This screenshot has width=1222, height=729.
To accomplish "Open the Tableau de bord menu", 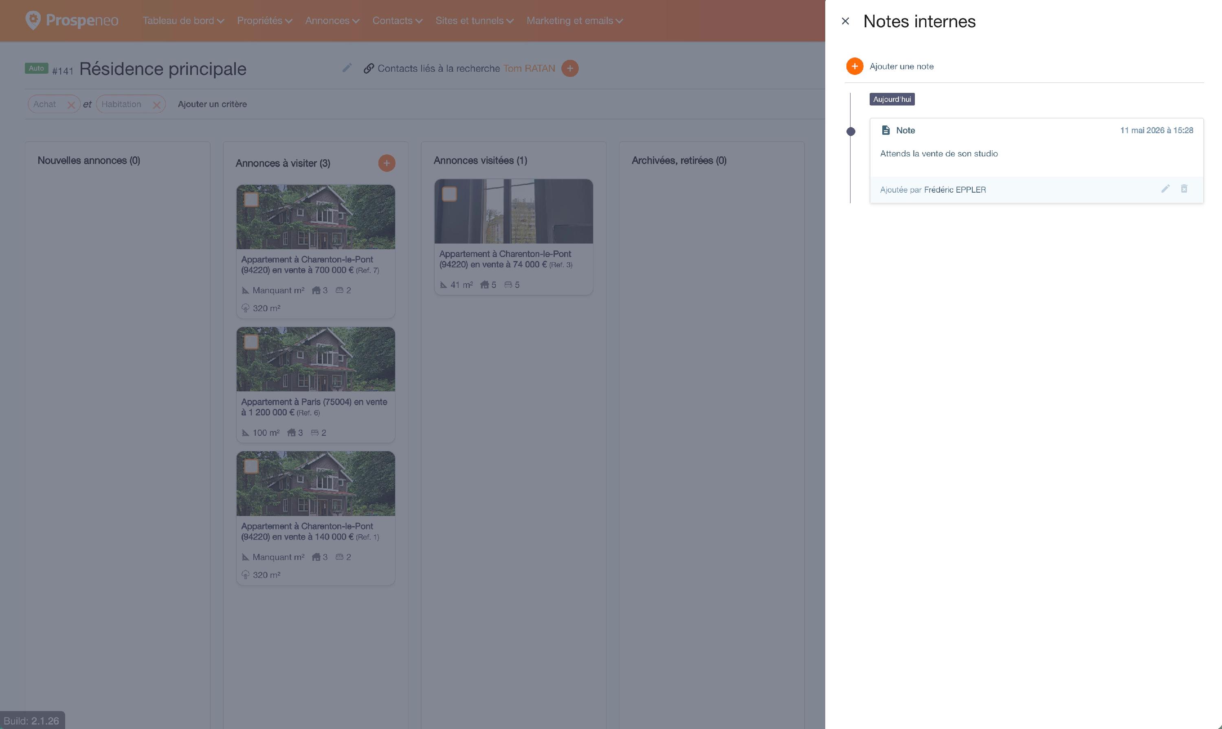I will tap(183, 21).
